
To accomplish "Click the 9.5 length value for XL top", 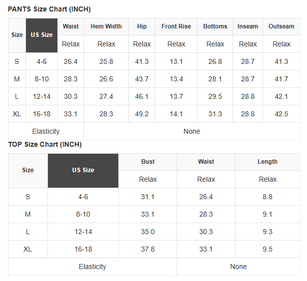I will click(268, 249).
